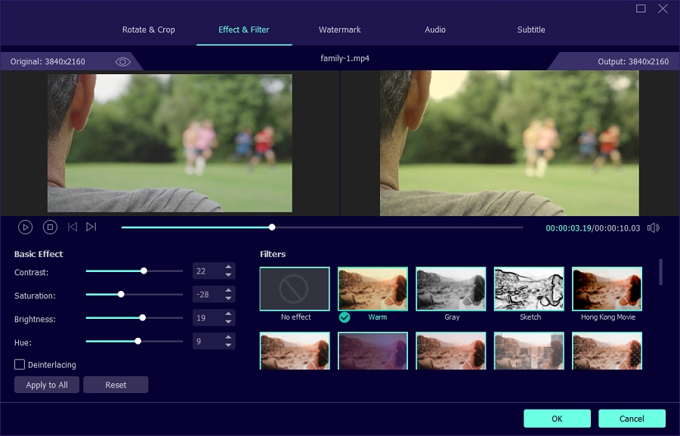Image resolution: width=680 pixels, height=436 pixels.
Task: Toggle the original preview eye icon
Action: tap(122, 62)
